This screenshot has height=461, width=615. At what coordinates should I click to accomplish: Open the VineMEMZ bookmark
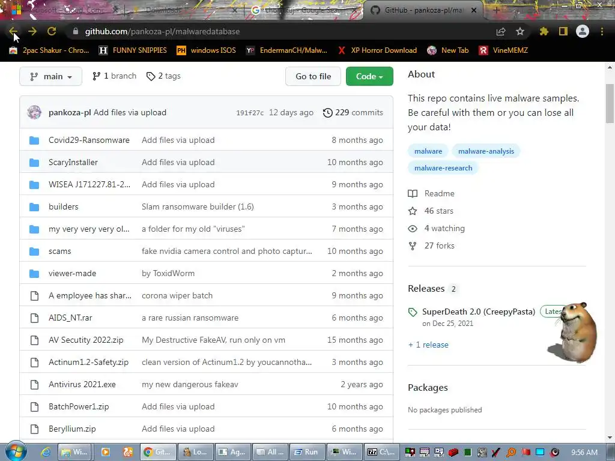point(503,50)
